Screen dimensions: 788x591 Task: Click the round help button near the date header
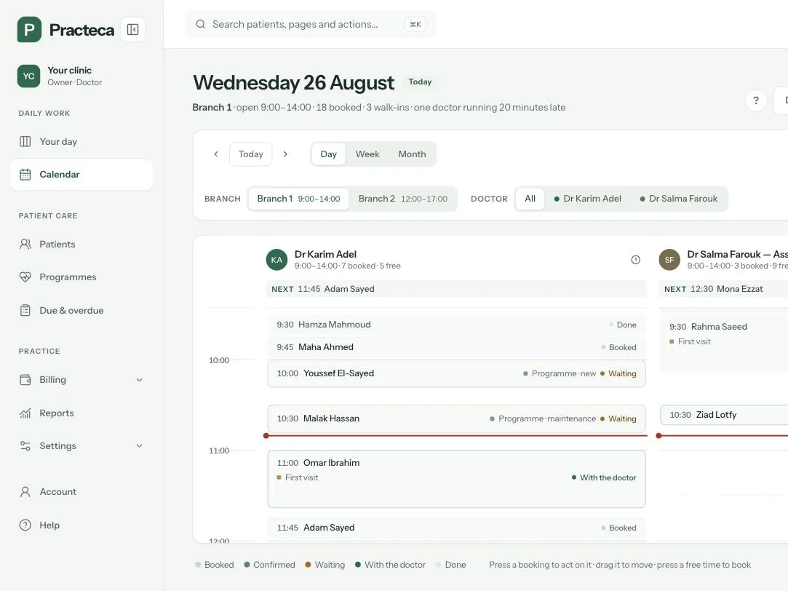[x=755, y=100]
